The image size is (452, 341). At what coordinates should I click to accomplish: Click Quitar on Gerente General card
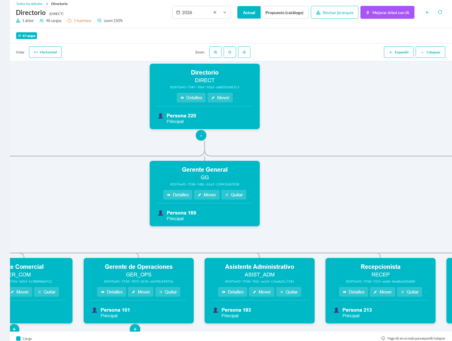234,195
